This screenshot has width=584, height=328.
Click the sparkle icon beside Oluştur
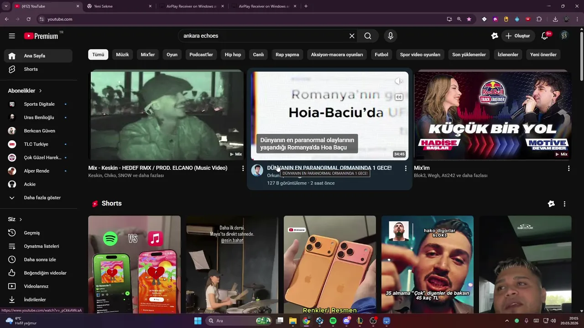tap(495, 36)
